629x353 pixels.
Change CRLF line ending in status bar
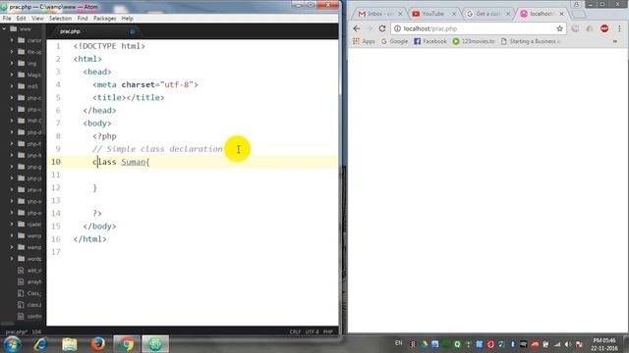(x=295, y=331)
